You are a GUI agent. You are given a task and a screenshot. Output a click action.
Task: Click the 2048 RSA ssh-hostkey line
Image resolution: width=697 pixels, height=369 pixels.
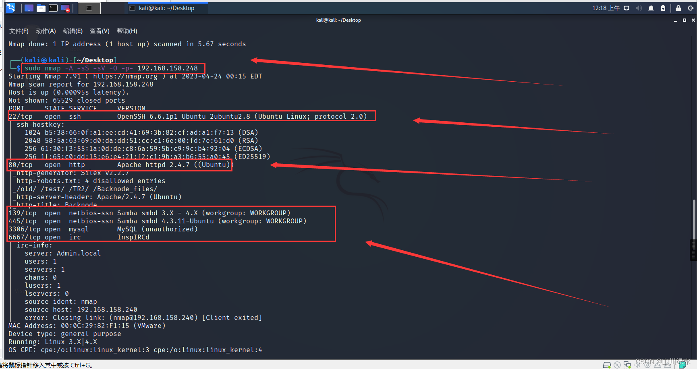[141, 140]
